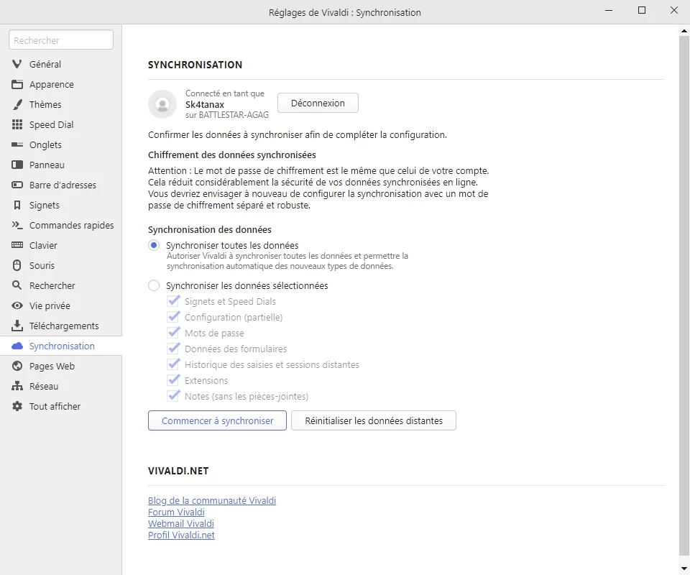Open Commandes rapides chevron icon

coord(17,225)
